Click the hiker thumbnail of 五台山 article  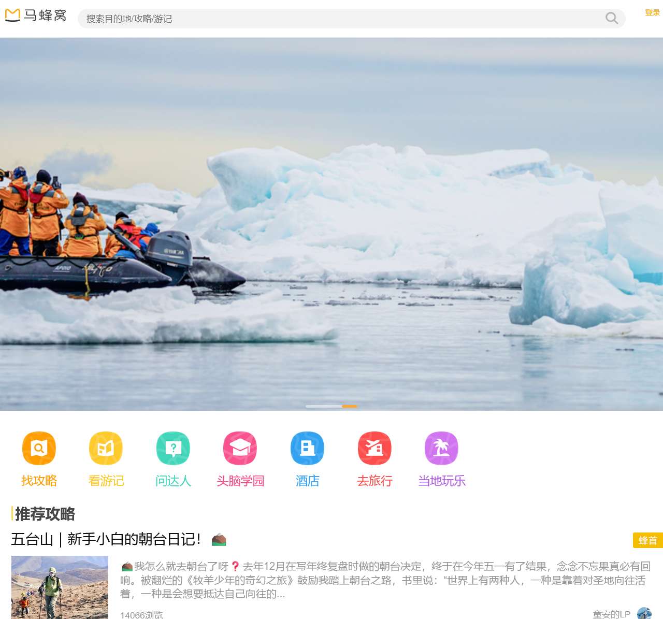pos(60,587)
